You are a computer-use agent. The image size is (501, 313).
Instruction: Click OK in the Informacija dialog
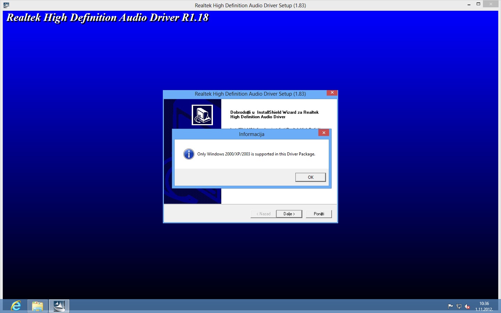(310, 177)
